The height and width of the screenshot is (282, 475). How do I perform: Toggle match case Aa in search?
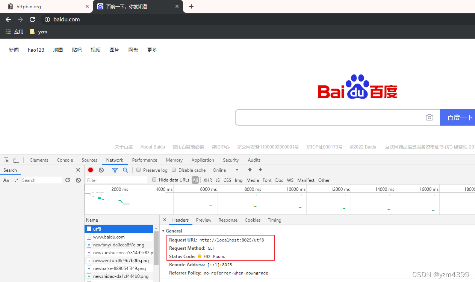[6, 180]
